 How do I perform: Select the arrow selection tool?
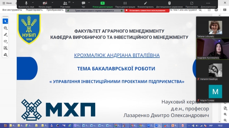pyautogui.click(x=5, y=21)
